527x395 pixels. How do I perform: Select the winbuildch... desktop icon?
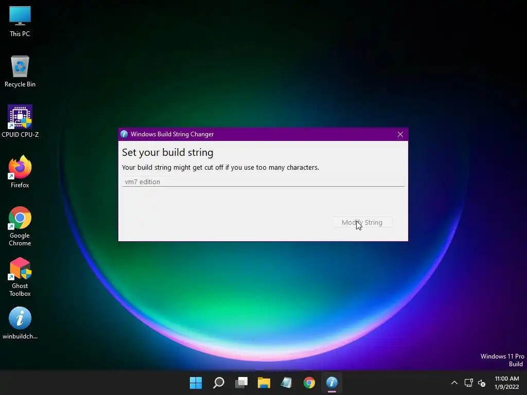tap(20, 323)
